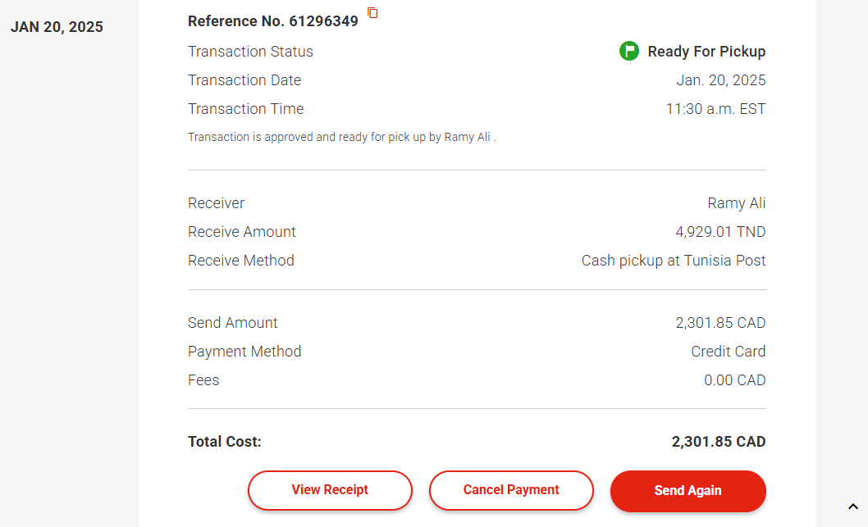Click the bold Total Cost amount
Screen dimensions: 868x527
[x=718, y=442]
